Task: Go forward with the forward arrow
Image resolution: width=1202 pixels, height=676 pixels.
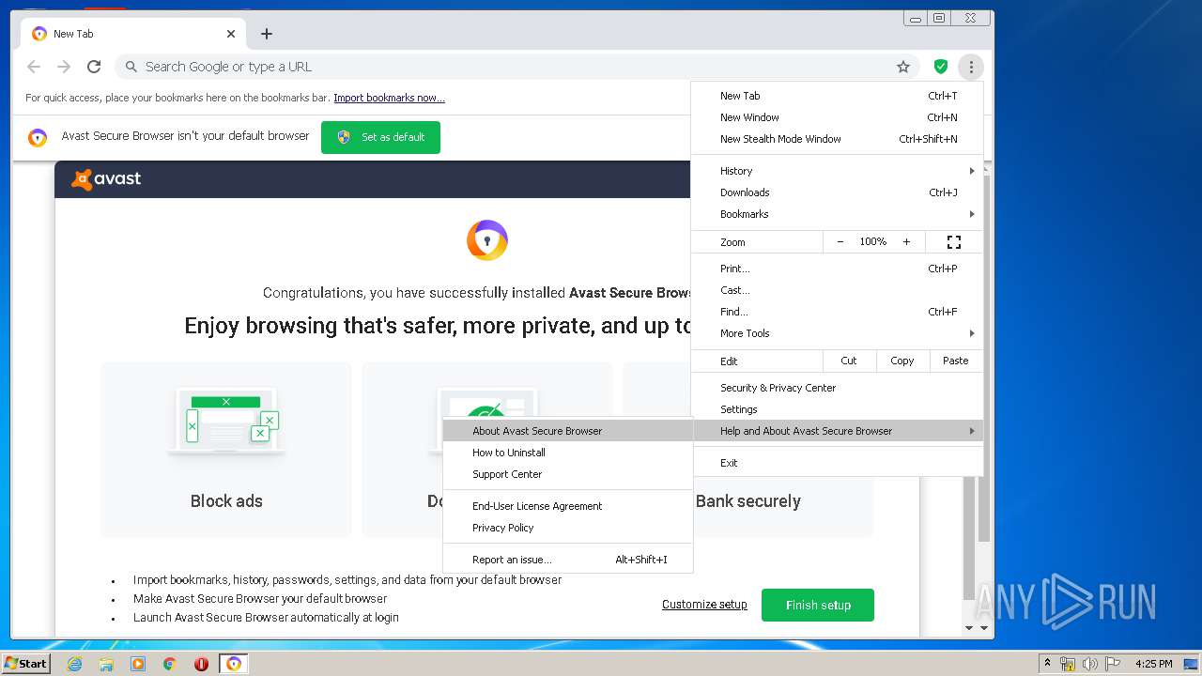Action: pyautogui.click(x=64, y=67)
